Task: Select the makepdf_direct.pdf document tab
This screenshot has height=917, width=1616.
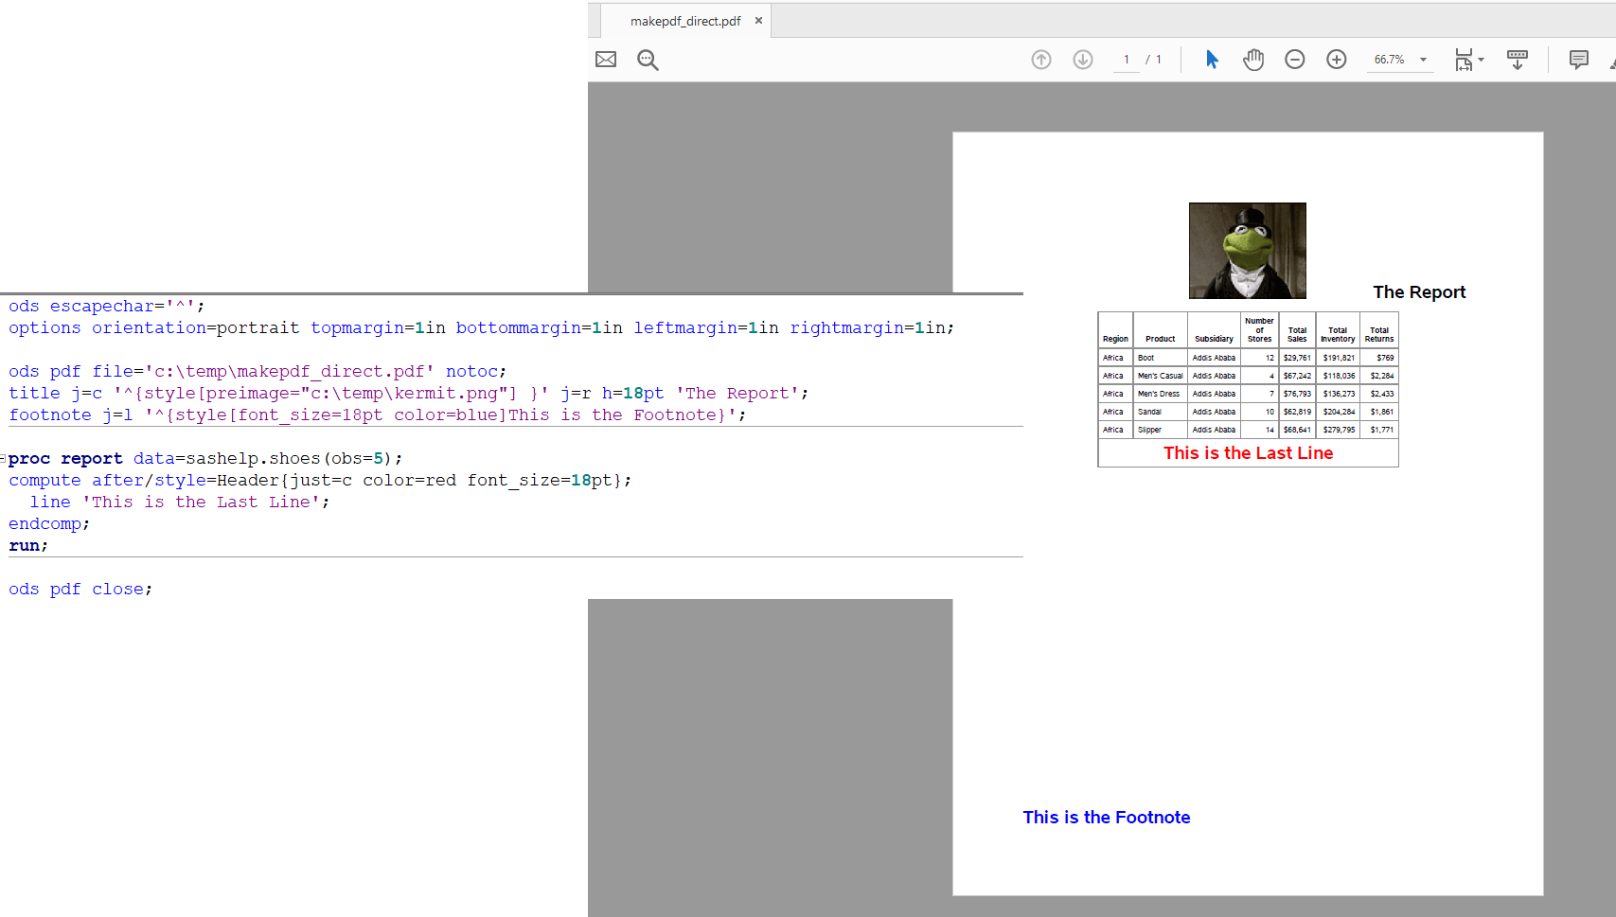Action: tap(684, 20)
